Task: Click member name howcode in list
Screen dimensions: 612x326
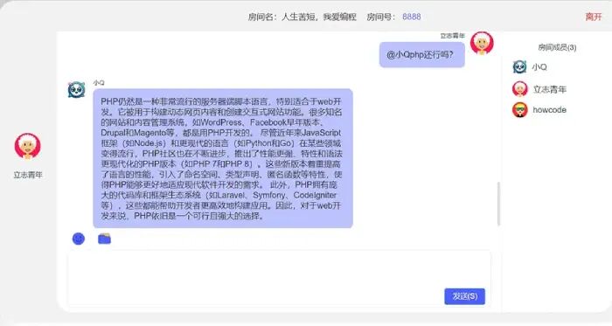Action: pos(550,110)
